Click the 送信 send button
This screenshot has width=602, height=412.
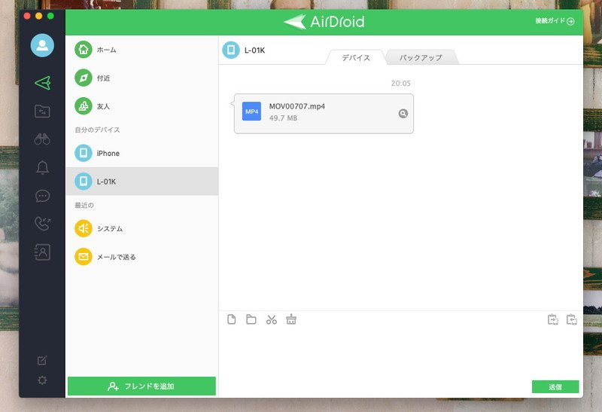point(555,386)
